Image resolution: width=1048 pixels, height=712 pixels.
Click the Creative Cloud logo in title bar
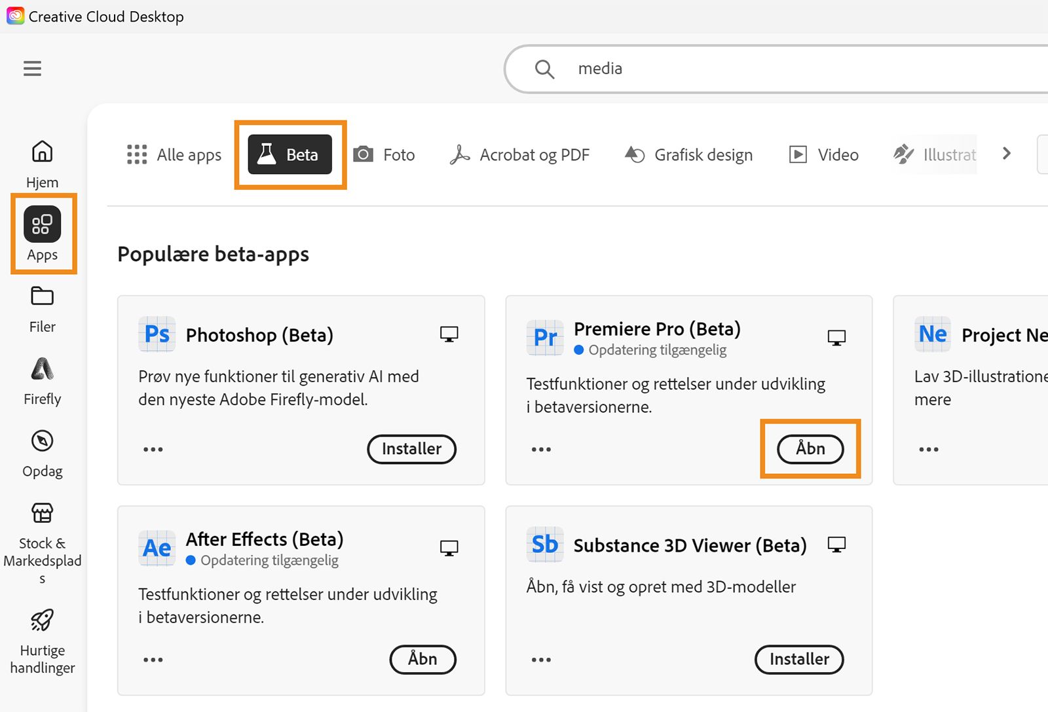pos(15,16)
